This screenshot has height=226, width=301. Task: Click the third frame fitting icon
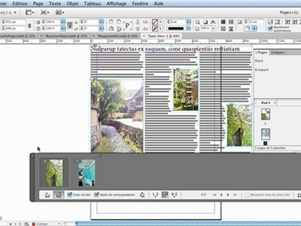(x=288, y=22)
